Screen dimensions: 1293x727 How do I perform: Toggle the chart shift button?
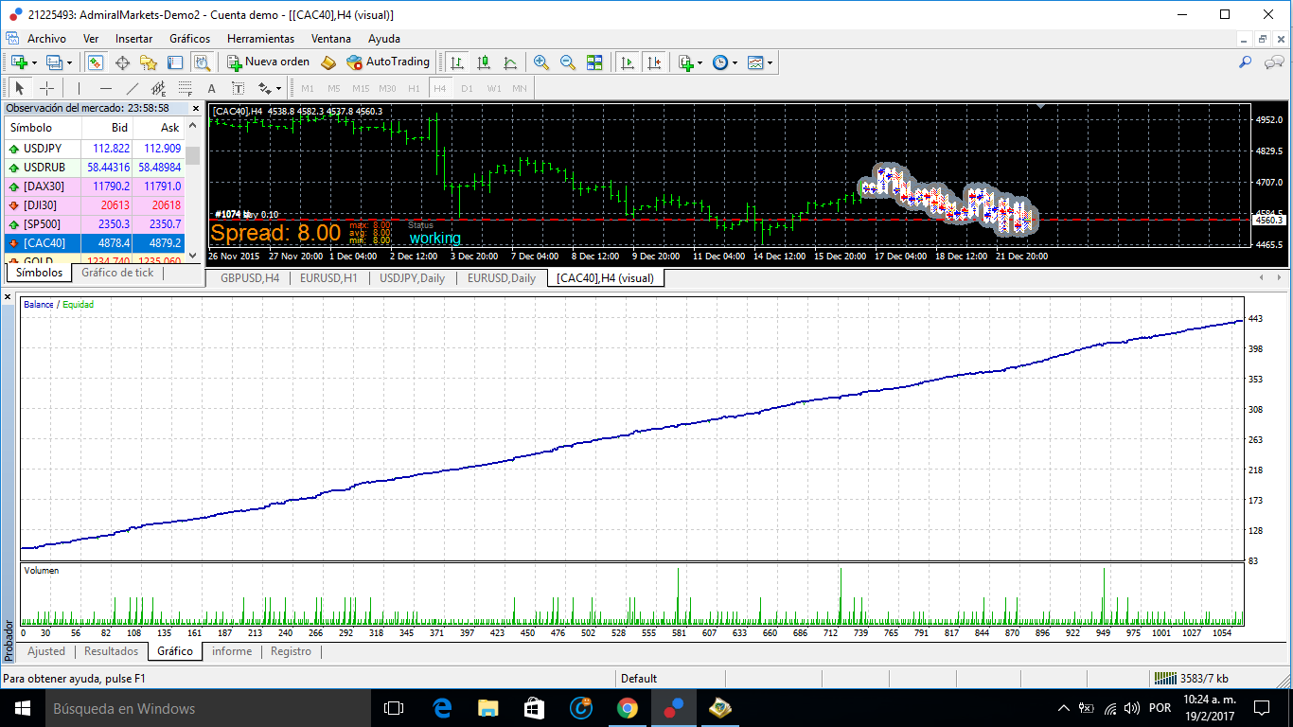653,62
